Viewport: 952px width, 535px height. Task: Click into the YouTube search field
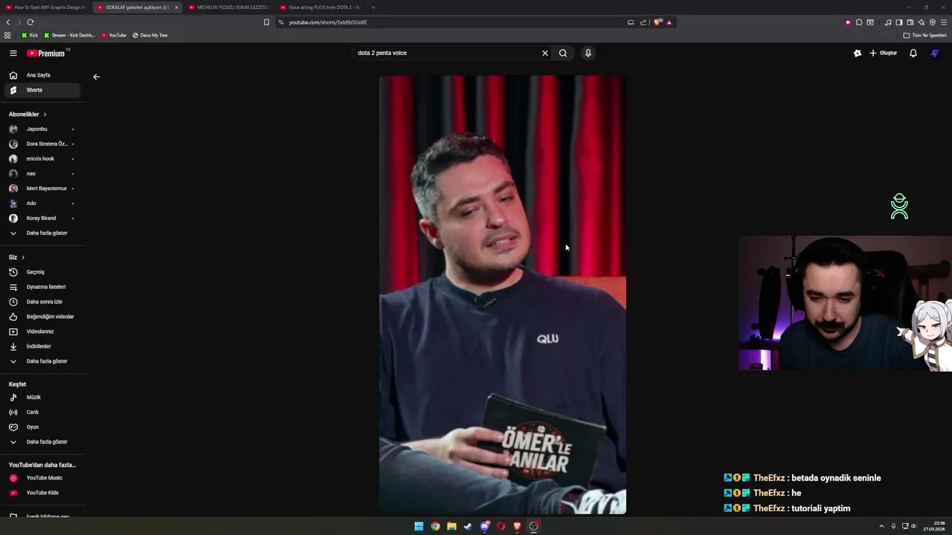coord(446,53)
